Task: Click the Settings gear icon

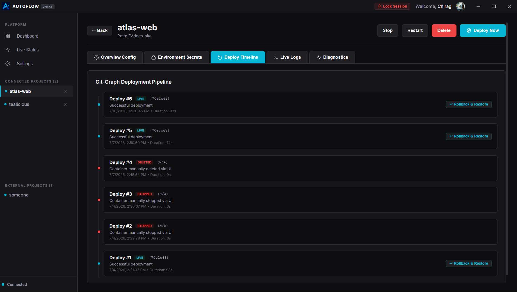Action: 8,64
